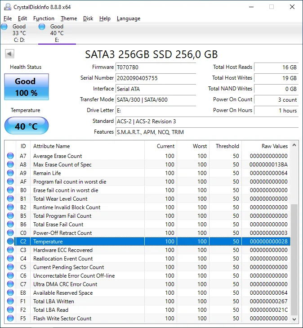Open the Language menu
This screenshot has width=303, height=328.
coord(129,18)
